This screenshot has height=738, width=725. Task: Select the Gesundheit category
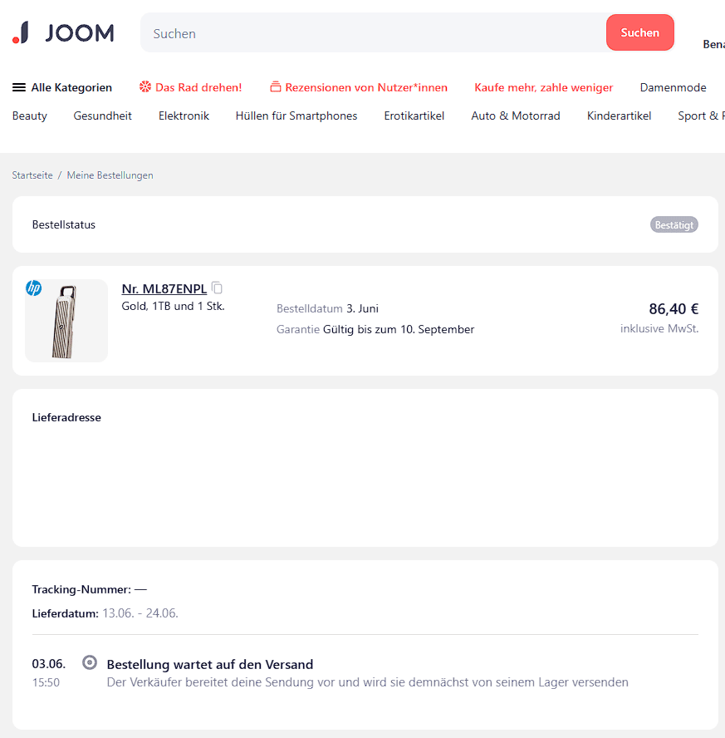[x=102, y=116]
